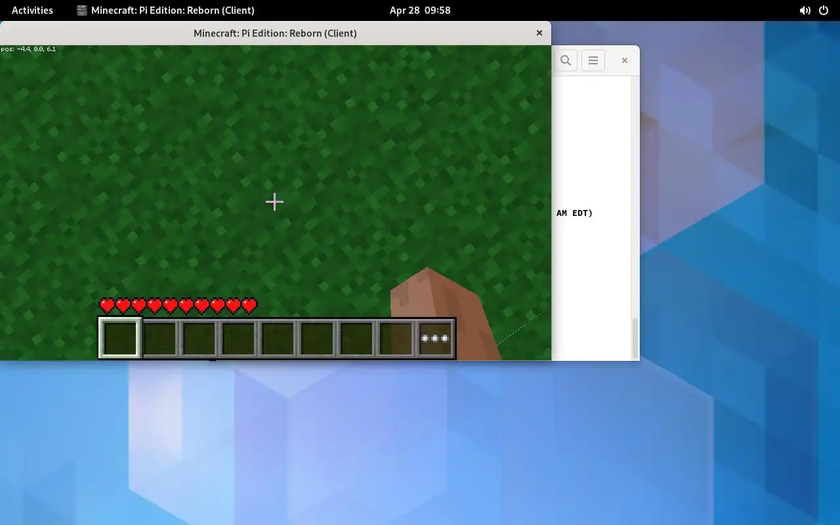The height and width of the screenshot is (525, 840).
Task: Open inventory via three-dots hotbar button
Action: [x=435, y=338]
